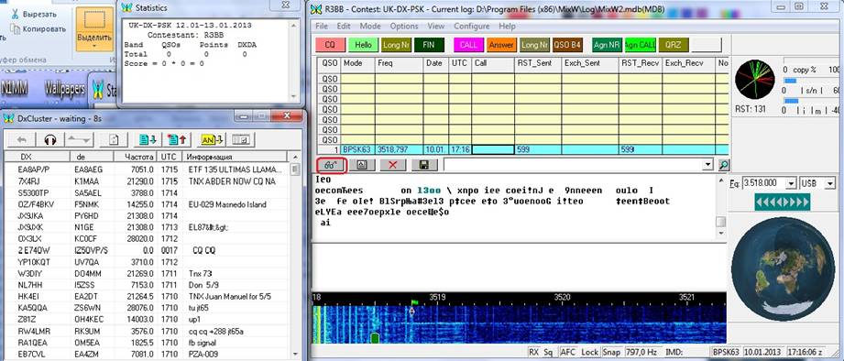Click the document with green down arrow icon
844x361 pixels.
pyautogui.click(x=148, y=140)
